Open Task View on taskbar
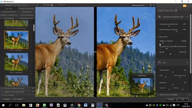This screenshot has width=192, height=108. tap(17, 105)
